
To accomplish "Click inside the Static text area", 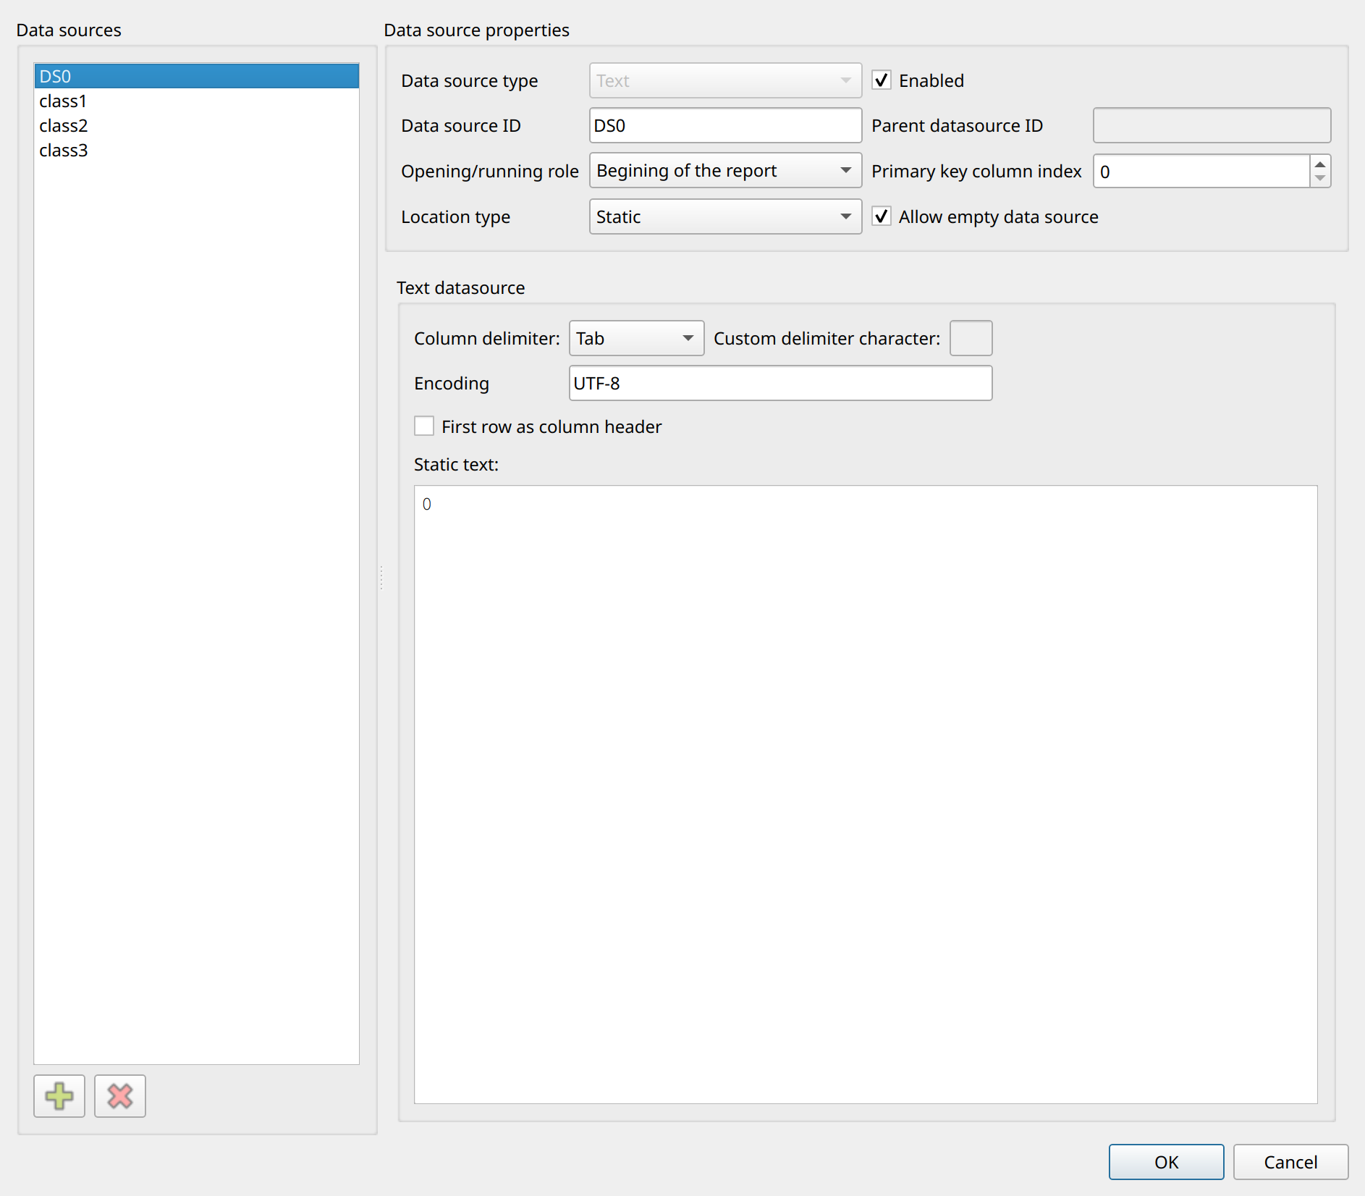I will click(x=866, y=794).
